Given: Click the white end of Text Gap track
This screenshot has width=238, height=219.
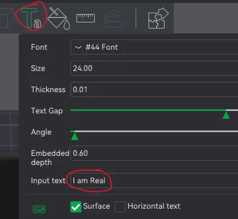Looking at the screenshot, I should 232,110.
